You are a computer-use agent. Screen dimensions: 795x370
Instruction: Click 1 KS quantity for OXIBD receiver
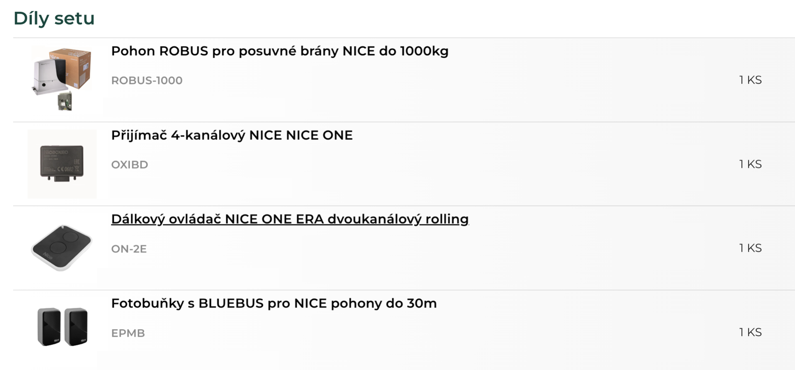(750, 164)
